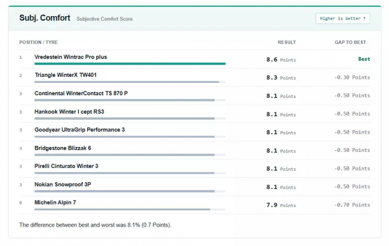The height and width of the screenshot is (246, 389).
Task: Click the Michelin Alpin 7 score bar
Action: (x=122, y=209)
